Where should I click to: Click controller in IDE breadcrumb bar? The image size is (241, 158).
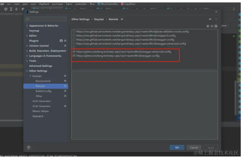click(x=81, y=4)
